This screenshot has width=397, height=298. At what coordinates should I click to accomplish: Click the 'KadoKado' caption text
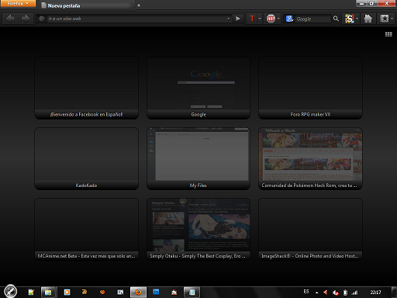click(86, 185)
